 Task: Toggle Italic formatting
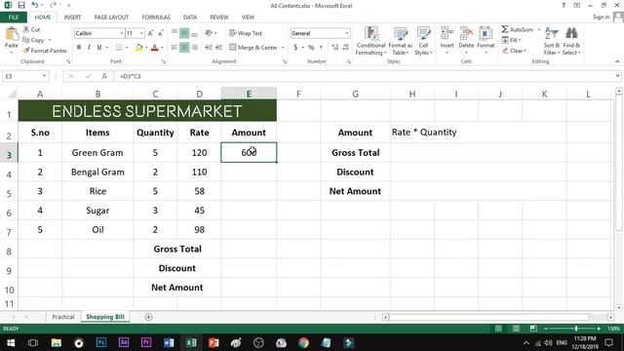pos(89,48)
